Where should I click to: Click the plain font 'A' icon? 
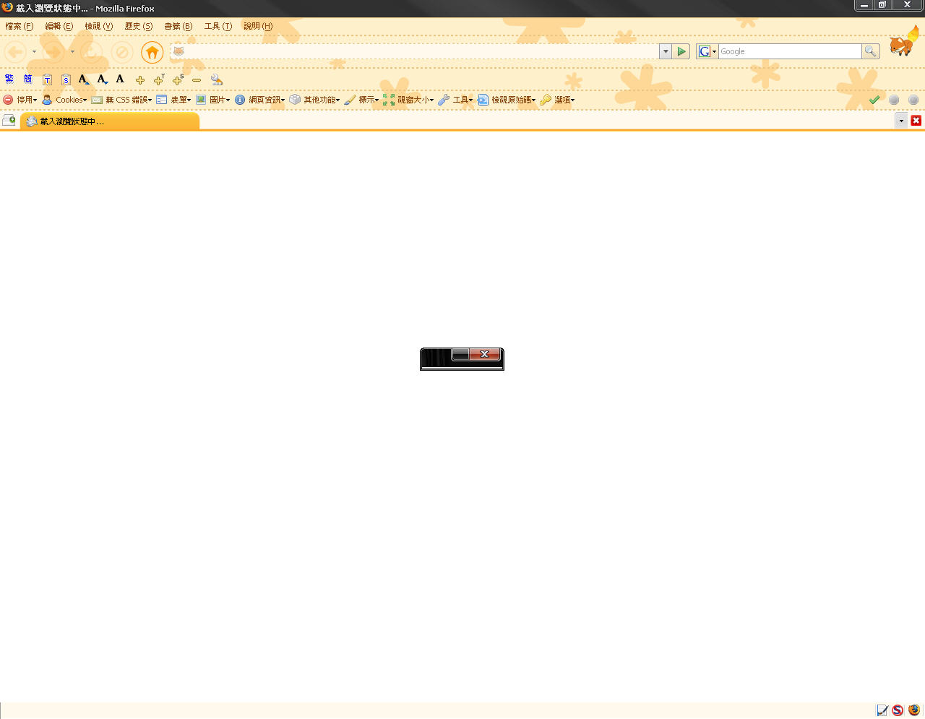coord(120,79)
